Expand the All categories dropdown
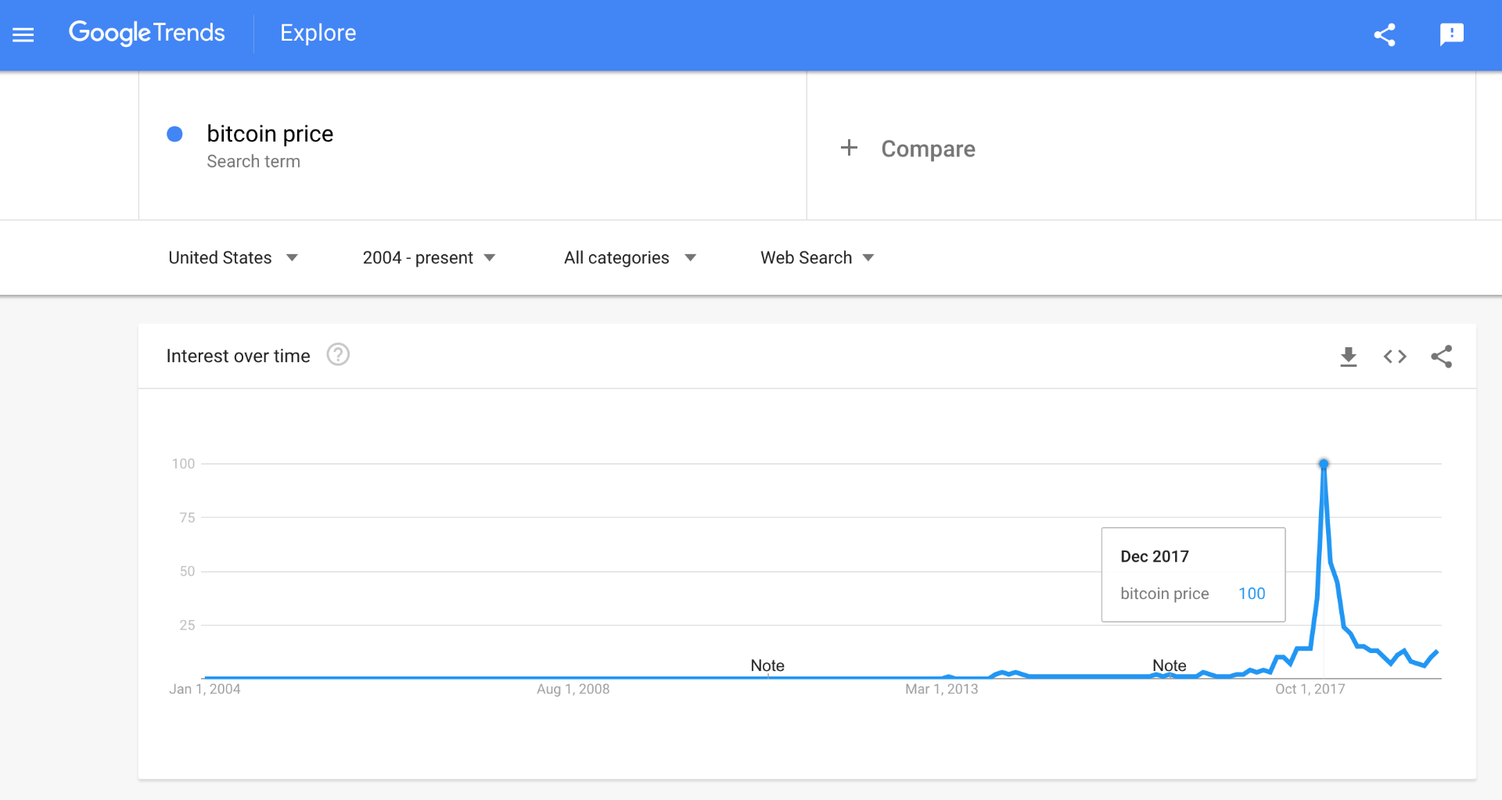The width and height of the screenshot is (1502, 800). pyautogui.click(x=630, y=258)
